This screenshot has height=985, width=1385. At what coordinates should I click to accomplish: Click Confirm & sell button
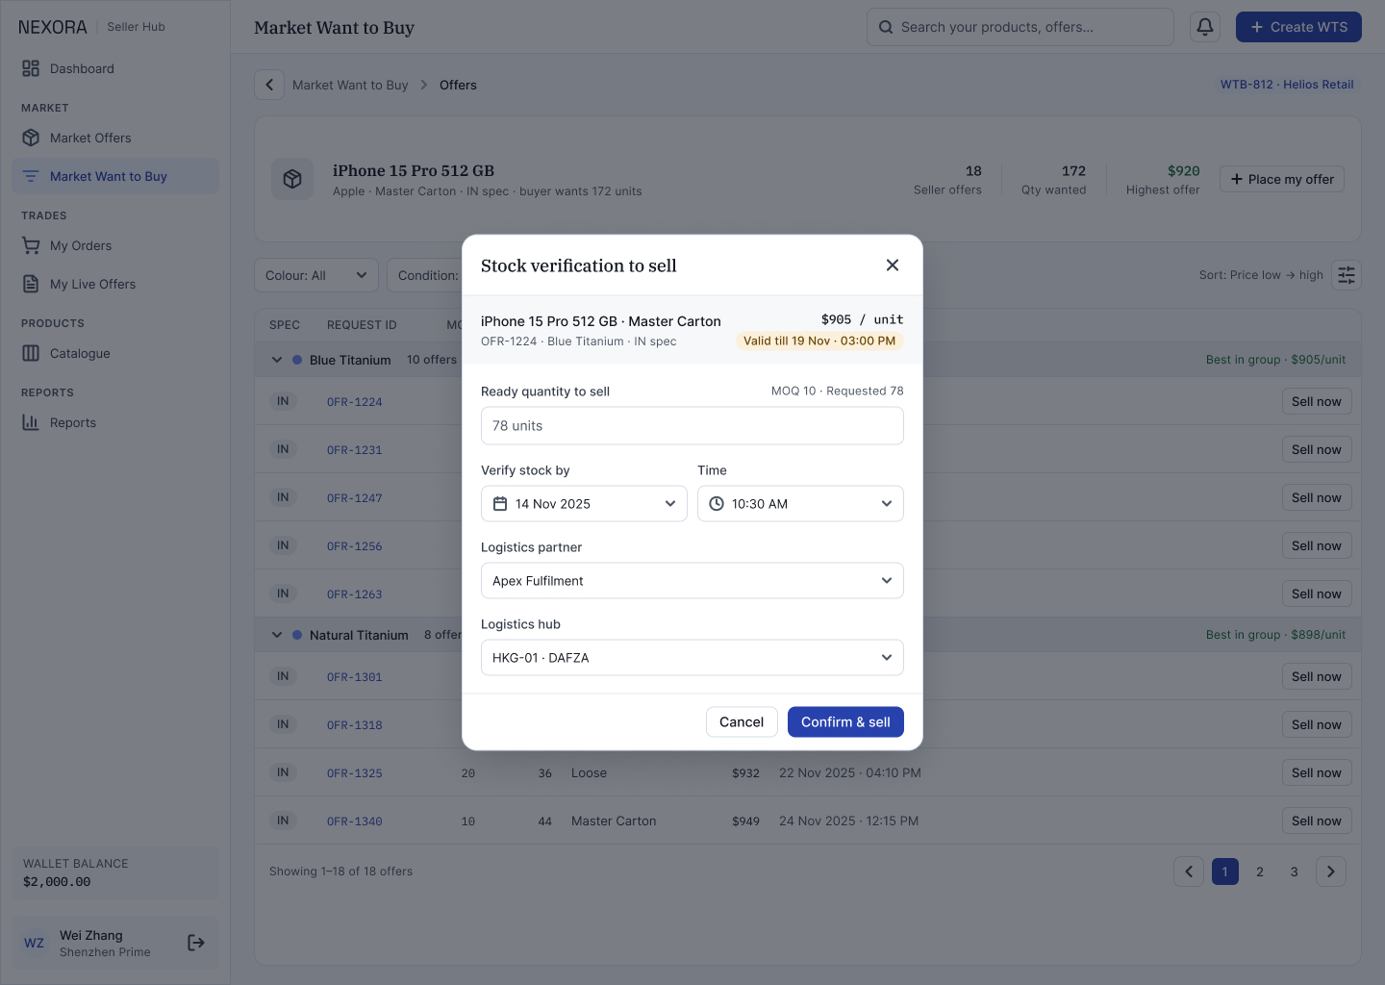pyautogui.click(x=845, y=722)
